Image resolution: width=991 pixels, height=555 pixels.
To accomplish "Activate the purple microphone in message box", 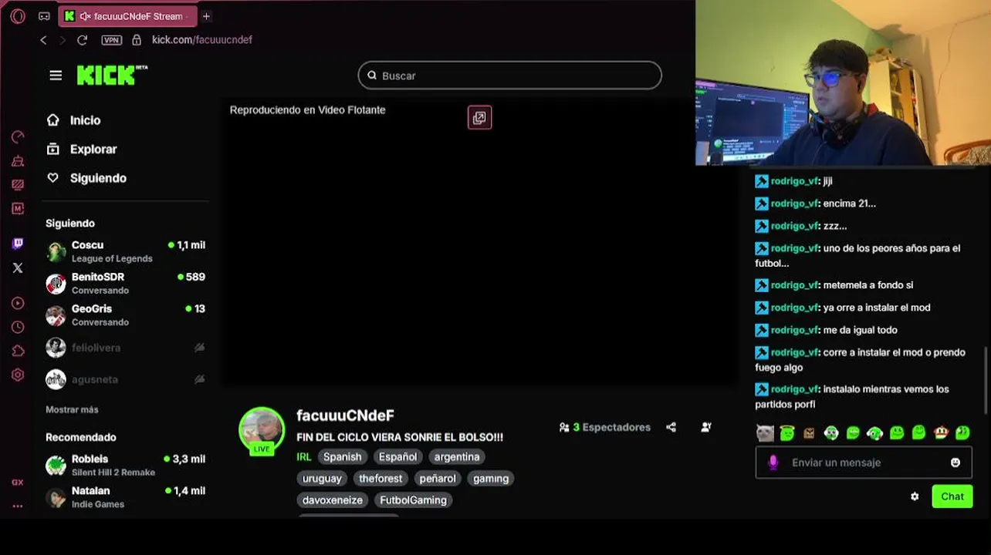I will [773, 462].
